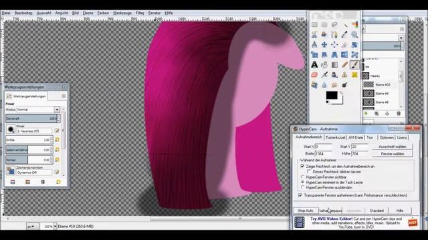Select the Text tool
The width and height of the screenshot is (428, 240).
coord(314,65)
